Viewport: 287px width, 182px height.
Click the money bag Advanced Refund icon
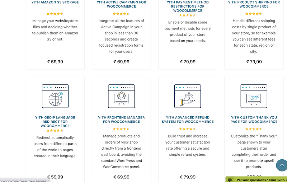pos(188,96)
